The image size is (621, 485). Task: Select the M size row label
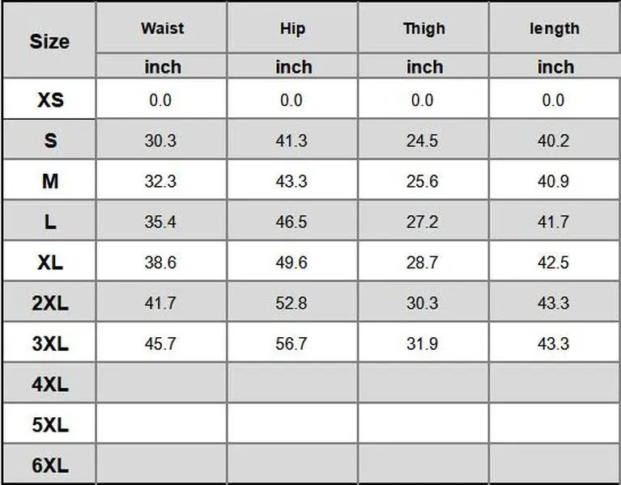(49, 181)
